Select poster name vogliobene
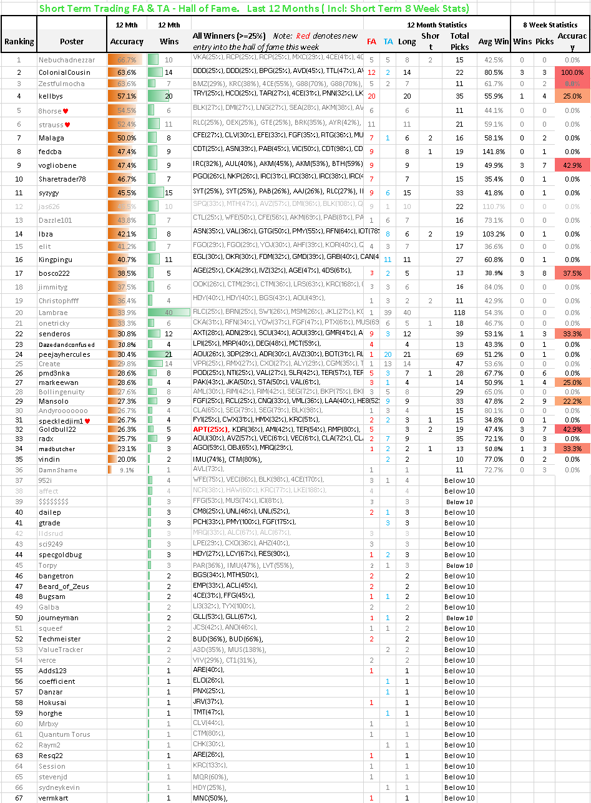Viewport: 591px width, 803px height. [57, 165]
